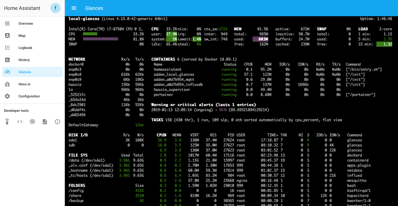Click the highlighted 27.9% user CPU value
Viewport: 398px width, 206px height.
[171, 34]
